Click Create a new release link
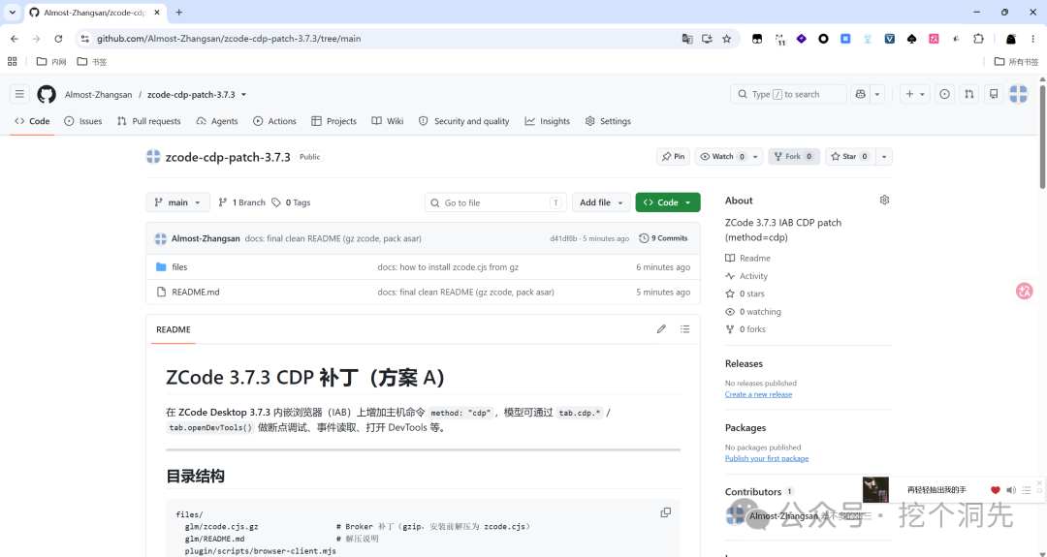This screenshot has height=557, width=1047. pyautogui.click(x=758, y=394)
